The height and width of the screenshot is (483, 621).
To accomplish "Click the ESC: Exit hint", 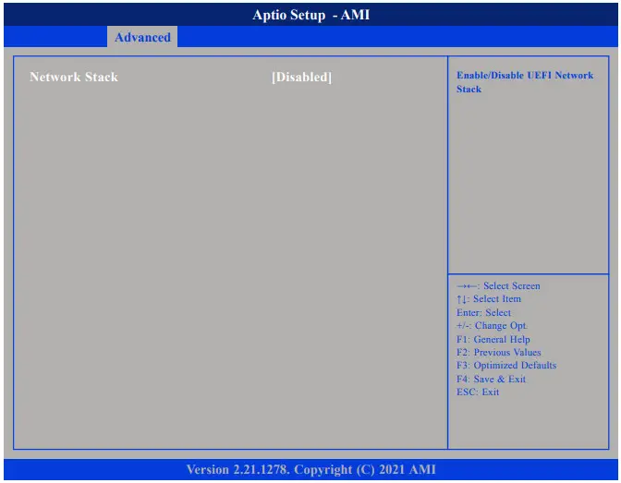I will click(x=478, y=392).
